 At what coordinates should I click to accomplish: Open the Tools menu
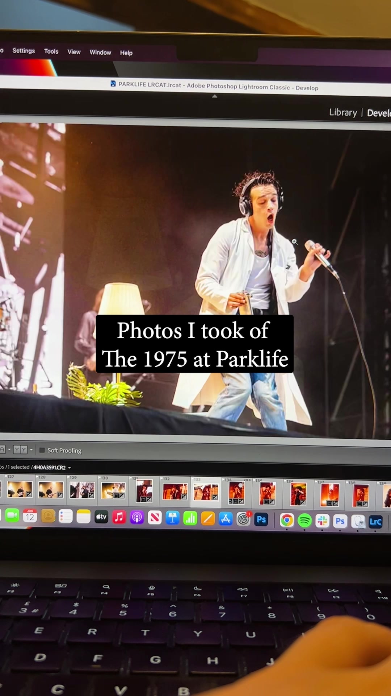tap(51, 51)
